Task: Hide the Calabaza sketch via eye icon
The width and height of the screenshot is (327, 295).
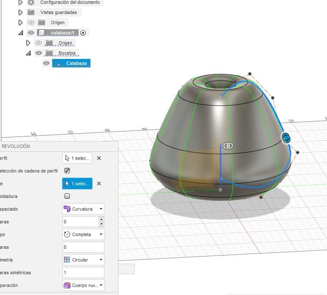Action: (46, 63)
